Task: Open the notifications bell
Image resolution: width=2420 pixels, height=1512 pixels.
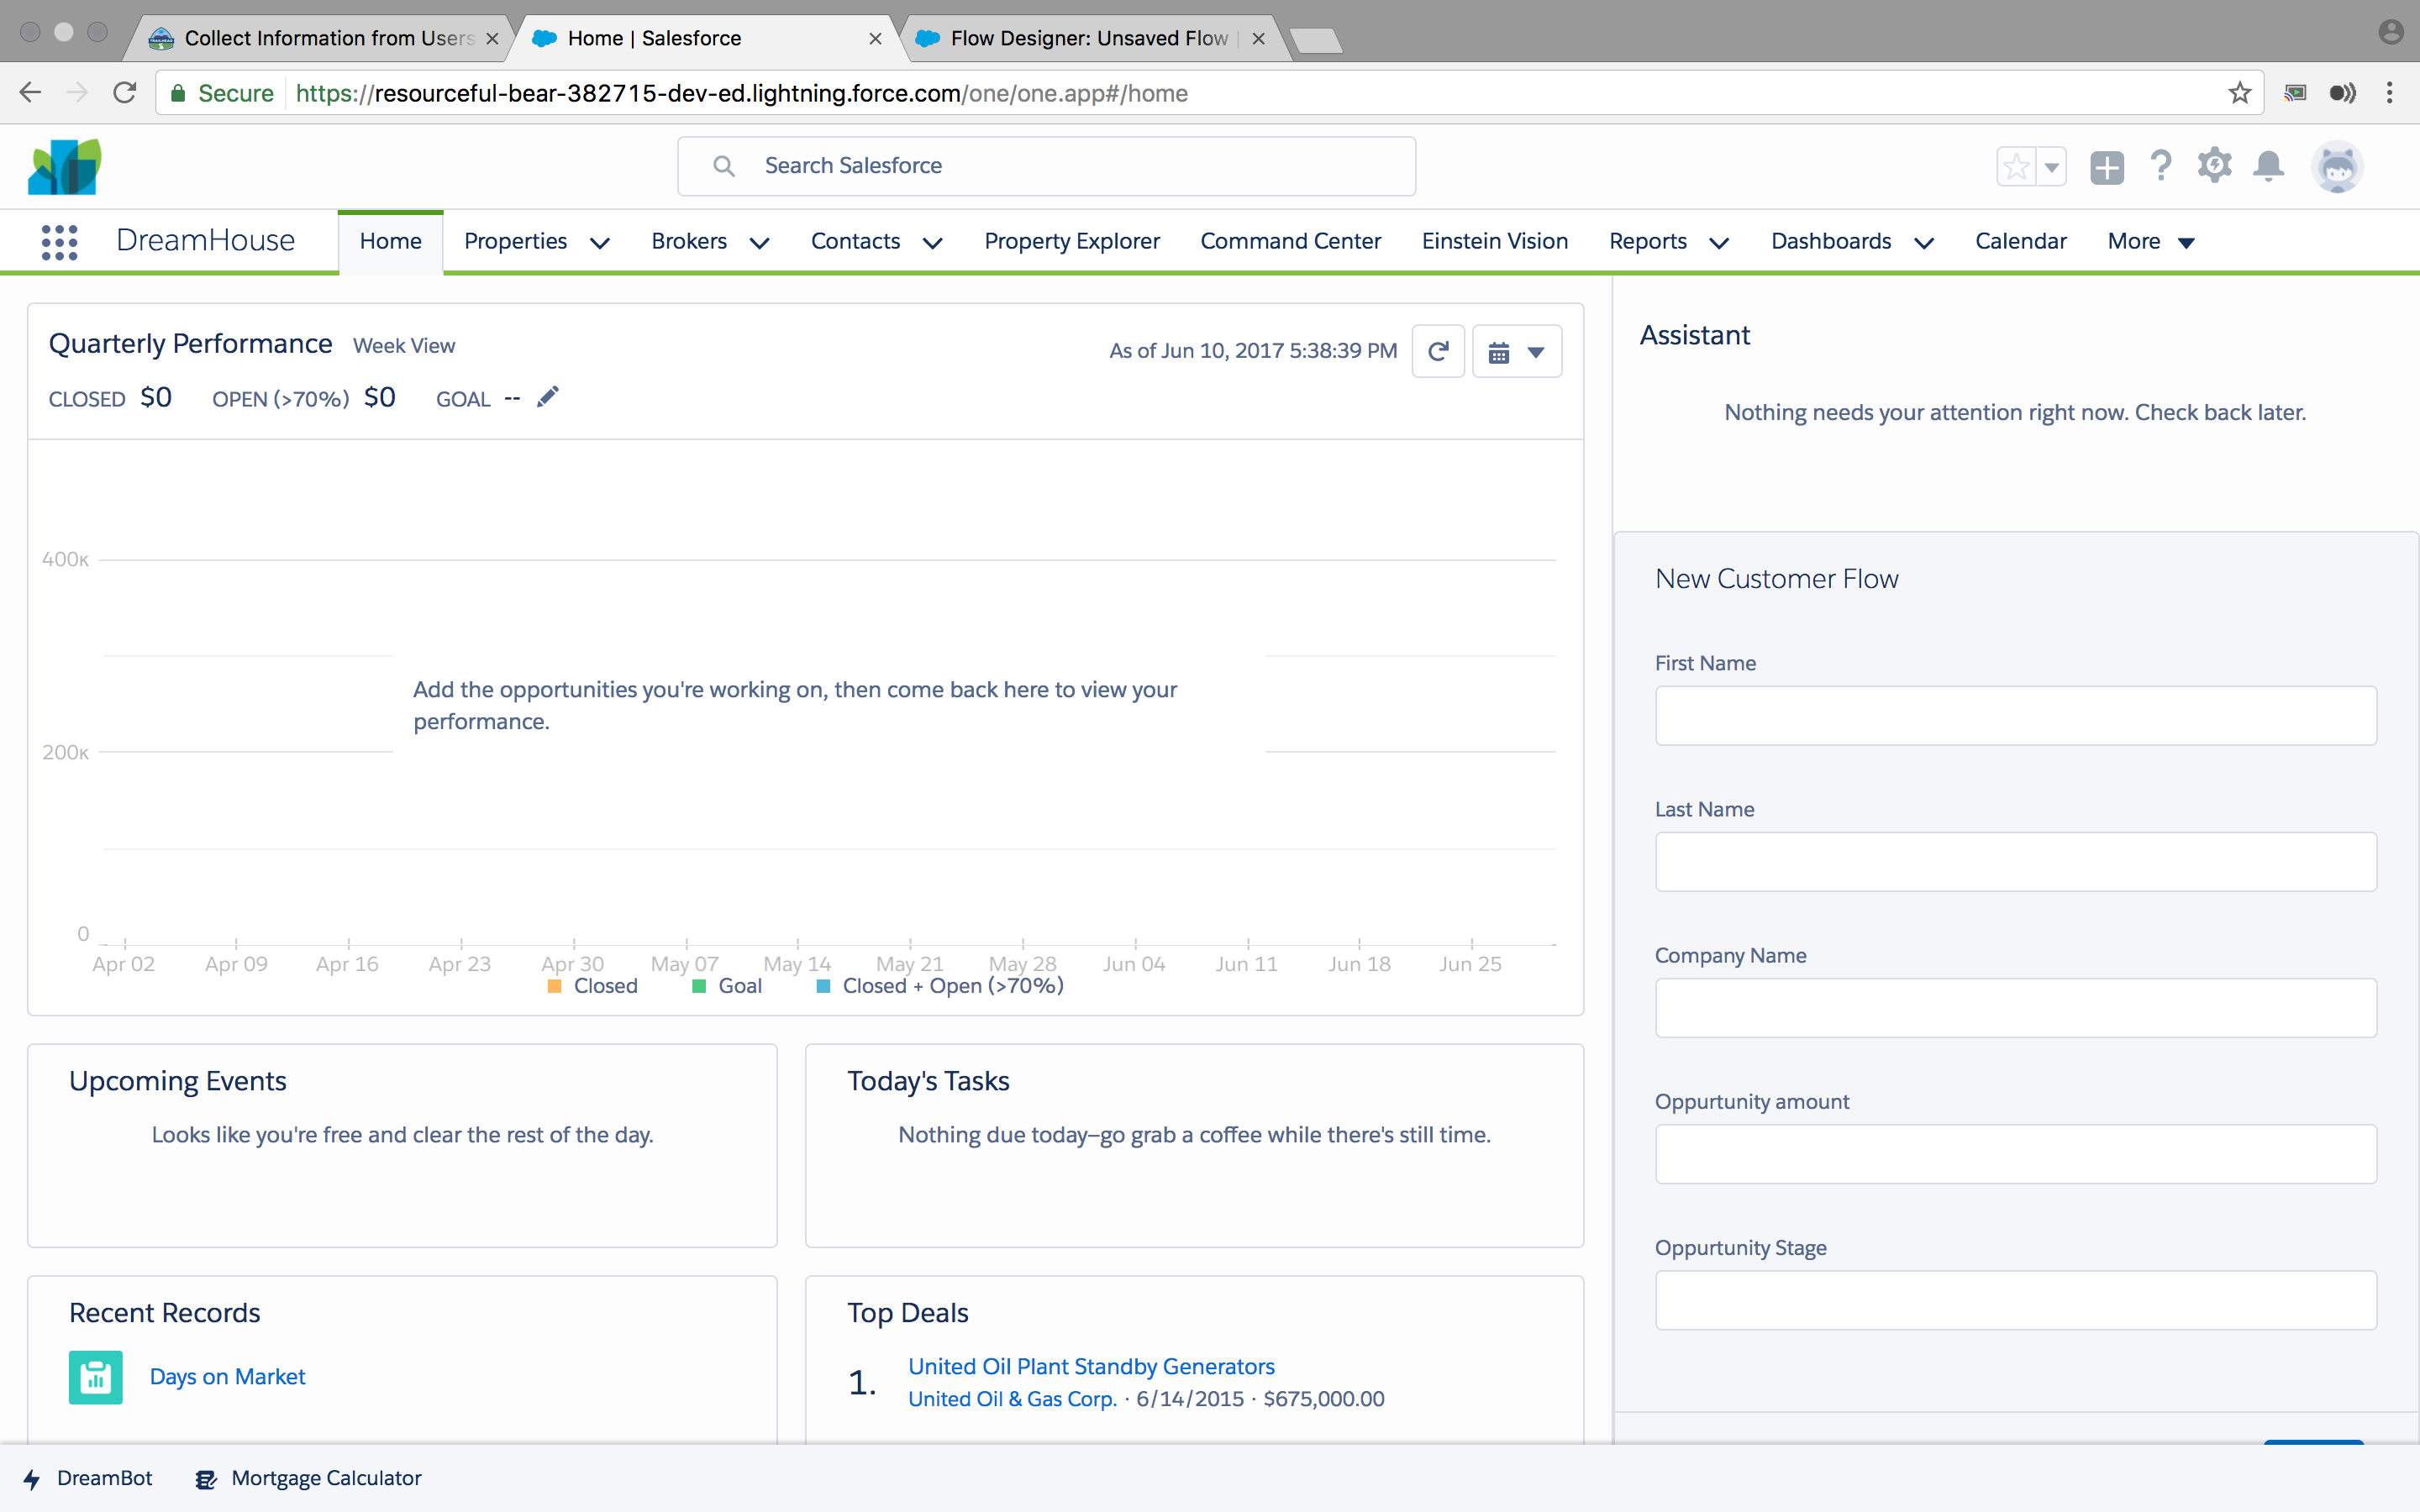Action: coord(2268,166)
